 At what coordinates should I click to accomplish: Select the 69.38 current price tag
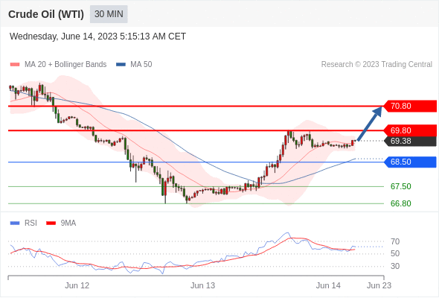click(409, 141)
